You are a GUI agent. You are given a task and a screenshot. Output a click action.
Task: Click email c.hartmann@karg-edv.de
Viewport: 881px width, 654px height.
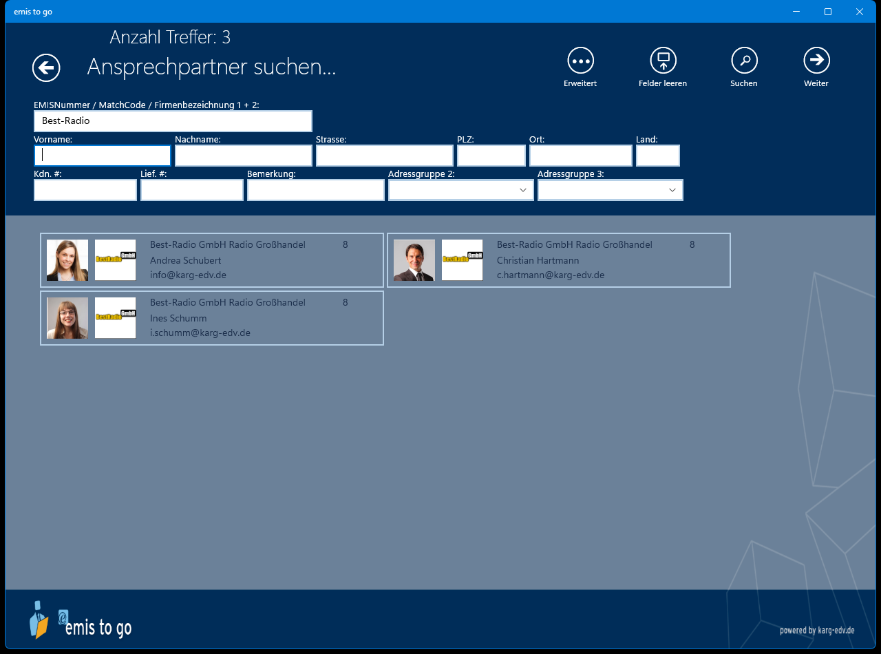coord(551,275)
